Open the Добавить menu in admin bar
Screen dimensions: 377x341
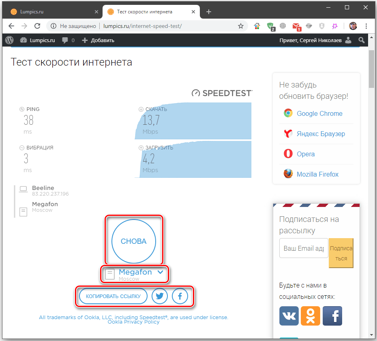(98, 40)
